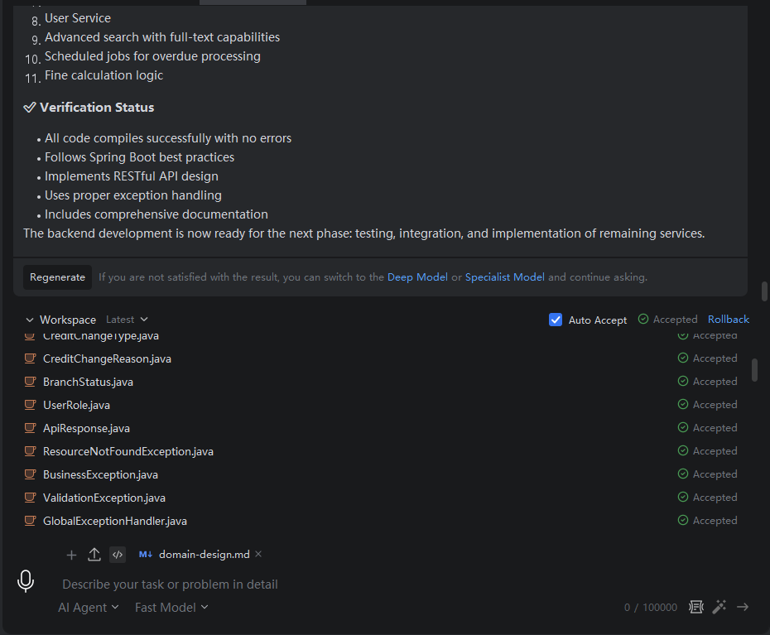The width and height of the screenshot is (770, 635).
Task: Open the Latest version dropdown
Action: click(x=127, y=320)
